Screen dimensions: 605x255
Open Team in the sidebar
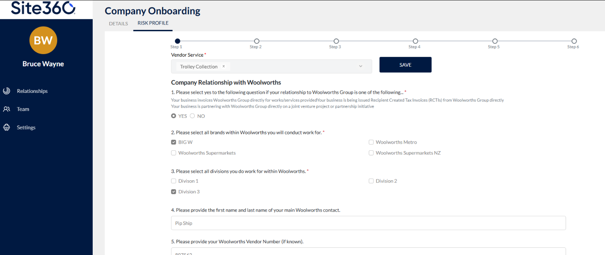[23, 109]
